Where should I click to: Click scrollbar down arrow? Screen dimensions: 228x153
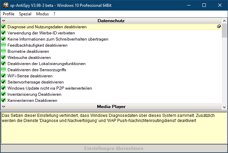[224, 107]
